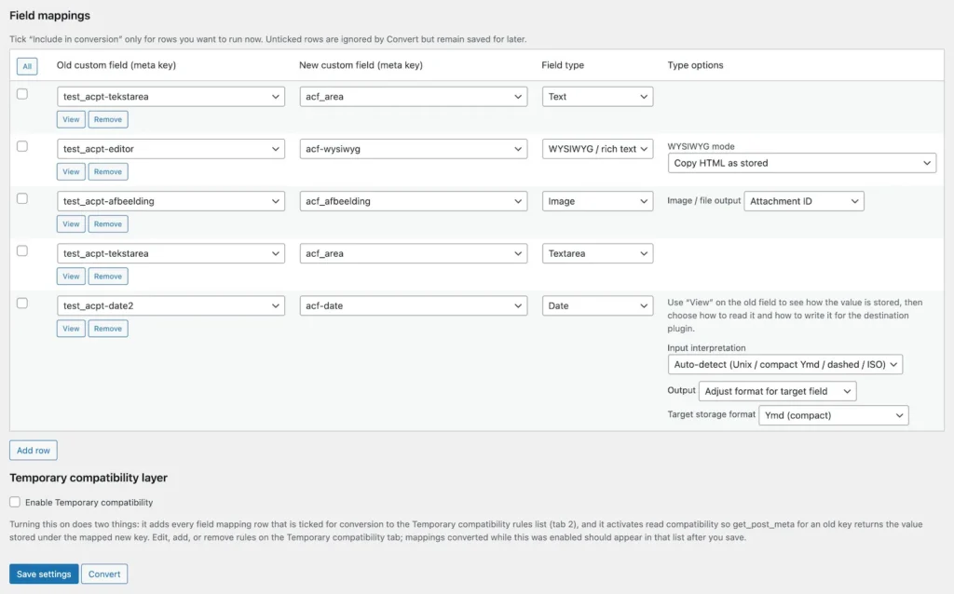Open the WYSIWYG / rich text field type dropdown

coord(597,149)
